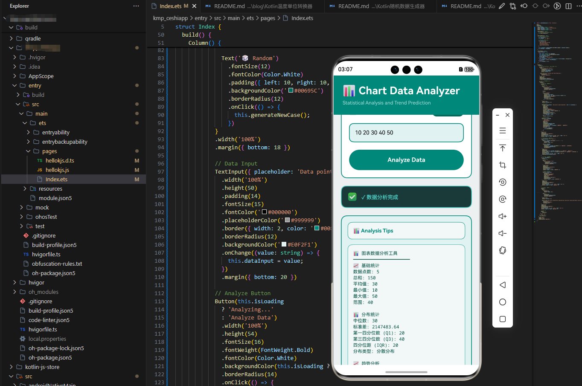Viewport: 582px width, 386px height.
Task: Click the sticky scroll line 'struct Index'
Action: click(198, 26)
